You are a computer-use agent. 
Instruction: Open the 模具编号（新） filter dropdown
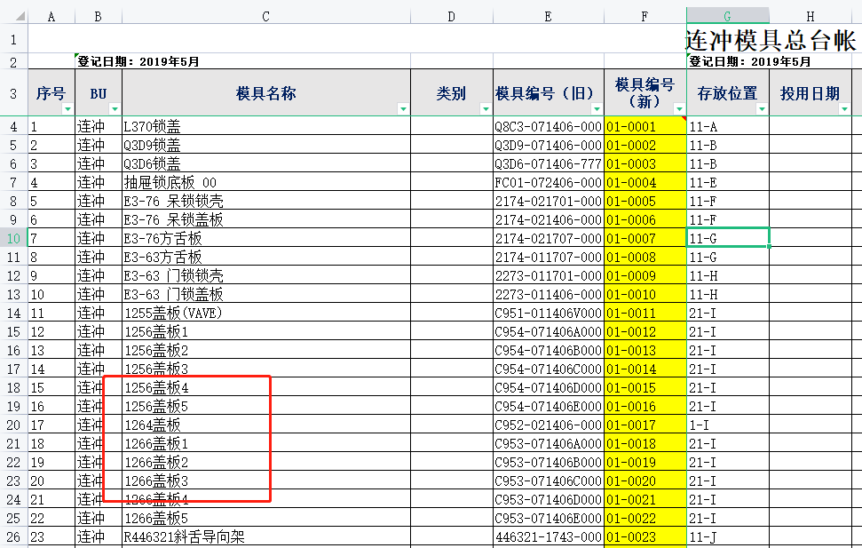click(x=678, y=108)
